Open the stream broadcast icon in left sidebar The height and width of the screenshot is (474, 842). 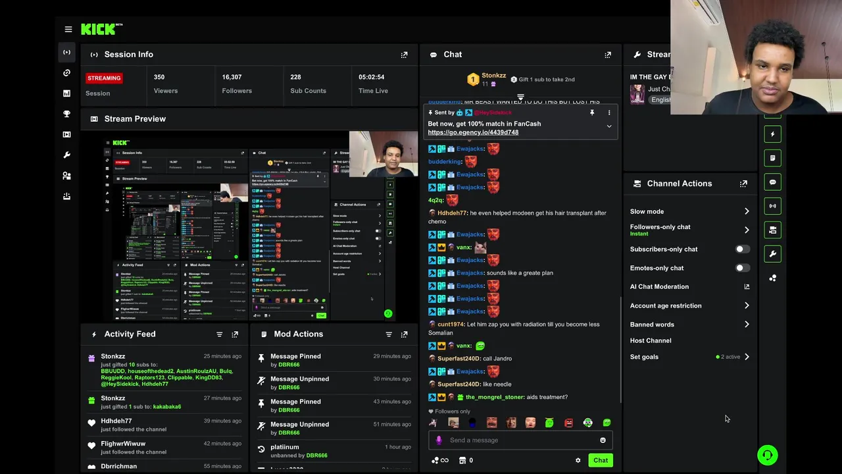tap(66, 52)
